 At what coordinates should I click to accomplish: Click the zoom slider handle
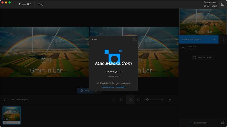147,100
